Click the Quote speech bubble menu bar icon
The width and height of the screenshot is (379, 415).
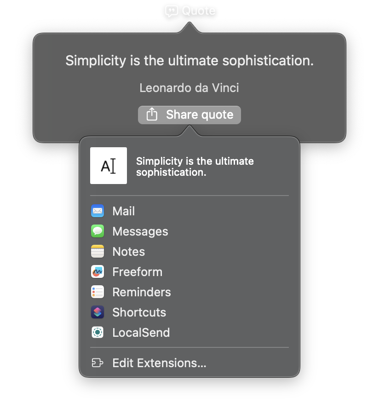click(x=171, y=11)
